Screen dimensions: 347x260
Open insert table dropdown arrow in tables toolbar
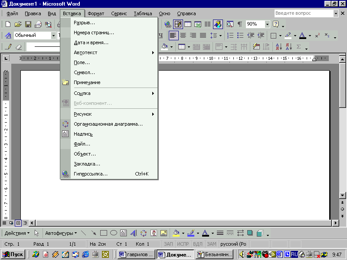(x=189, y=47)
